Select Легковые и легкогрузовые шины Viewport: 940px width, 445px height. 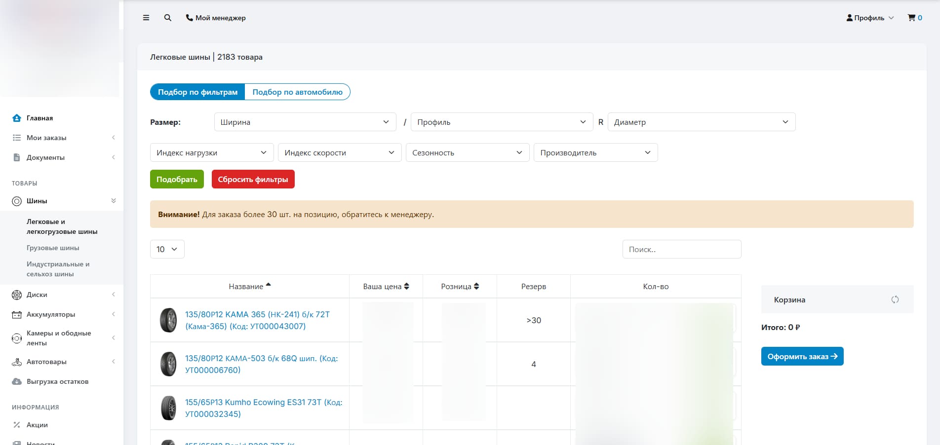62,226
